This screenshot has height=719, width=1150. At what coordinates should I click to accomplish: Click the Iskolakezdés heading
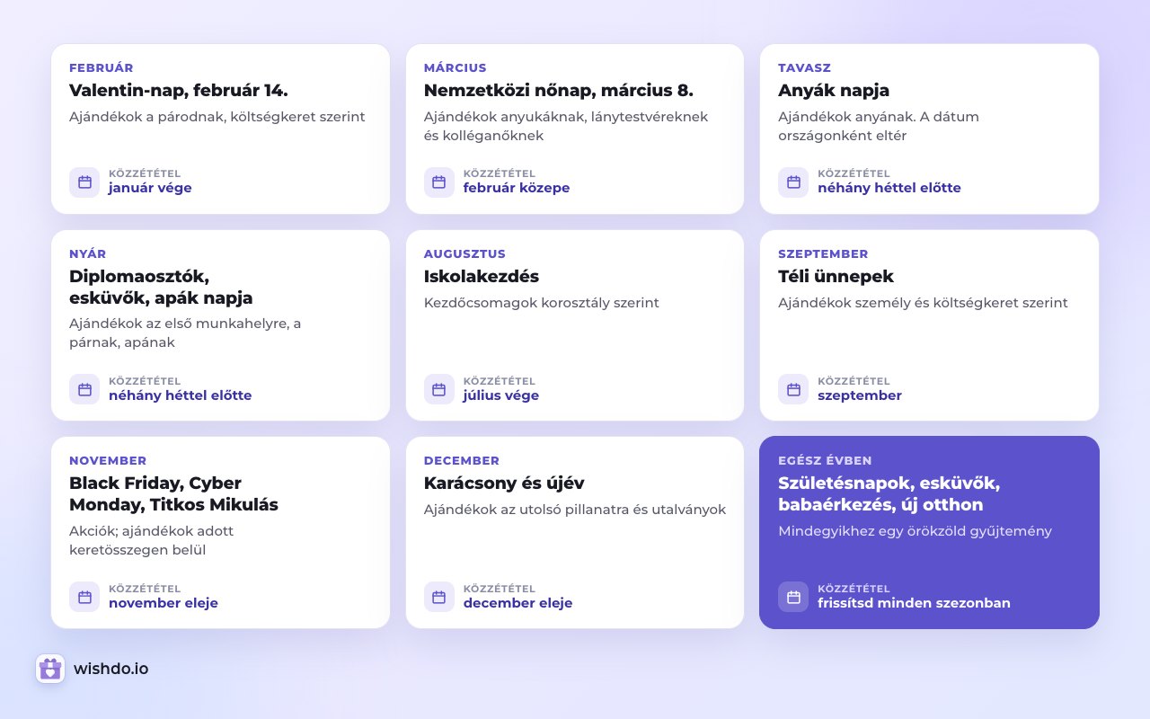[482, 277]
